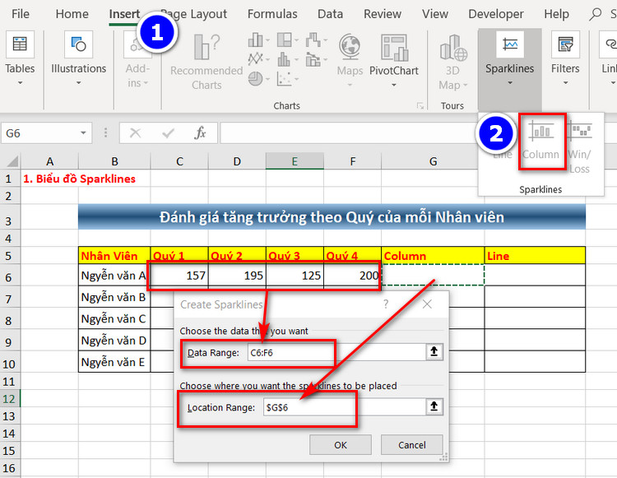Switch to the Formulas tab
Screen dimensions: 617x478
click(272, 14)
